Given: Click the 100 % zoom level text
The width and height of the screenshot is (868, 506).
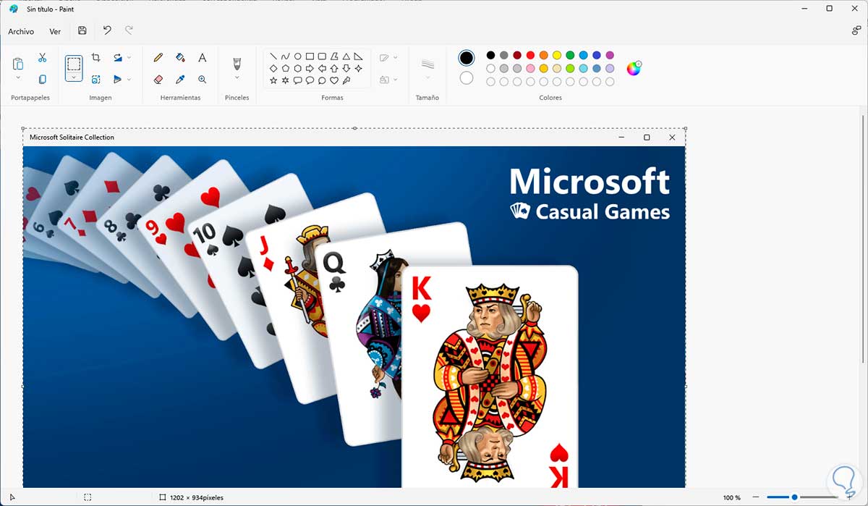Looking at the screenshot, I should pos(732,498).
